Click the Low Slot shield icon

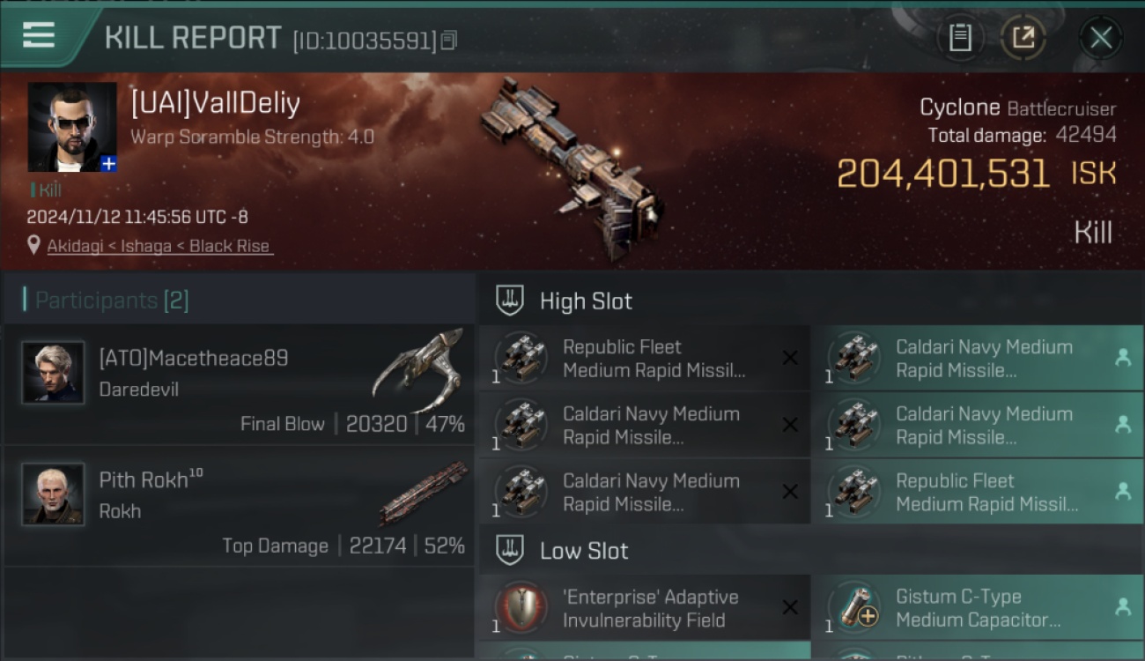click(x=510, y=551)
